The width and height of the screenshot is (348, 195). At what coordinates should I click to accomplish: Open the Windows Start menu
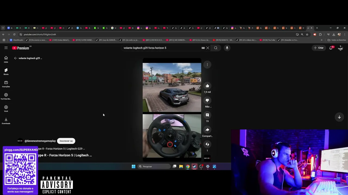133,167
